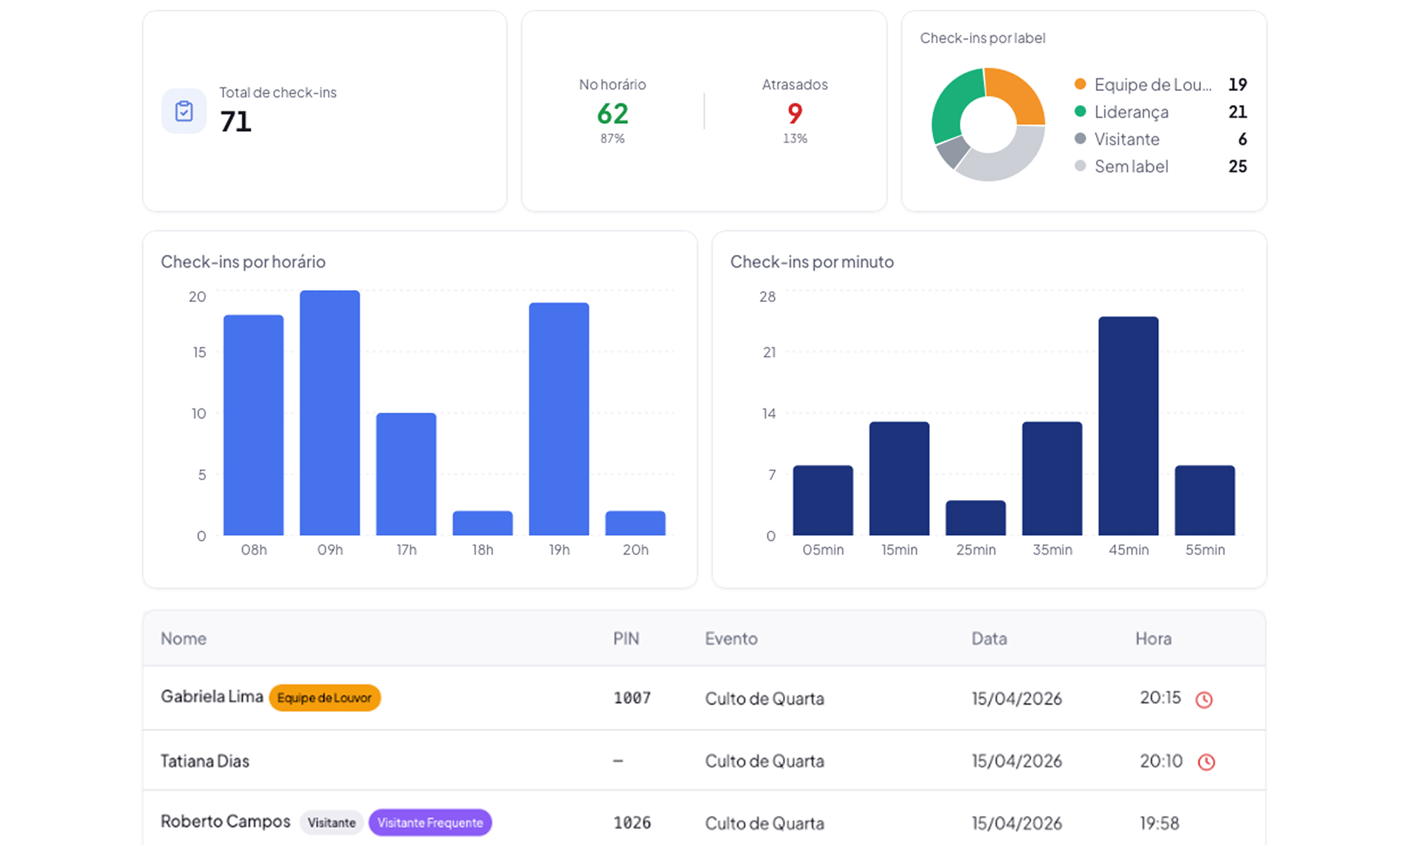Click the 20:10 check-in time

point(1162,761)
